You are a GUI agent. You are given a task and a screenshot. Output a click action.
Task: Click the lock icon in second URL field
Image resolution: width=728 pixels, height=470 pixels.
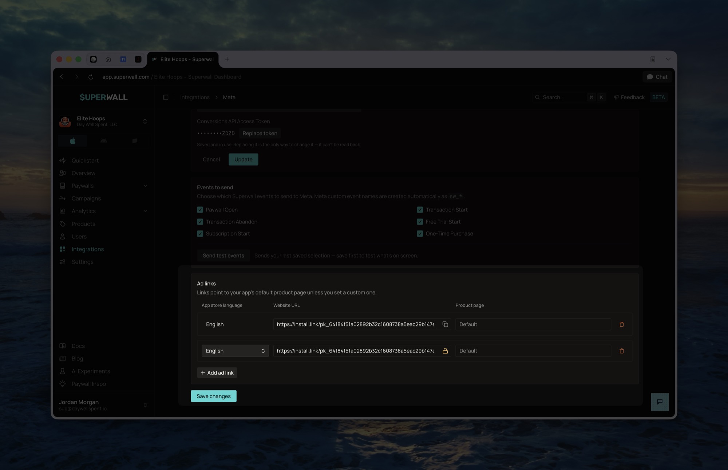(x=445, y=351)
